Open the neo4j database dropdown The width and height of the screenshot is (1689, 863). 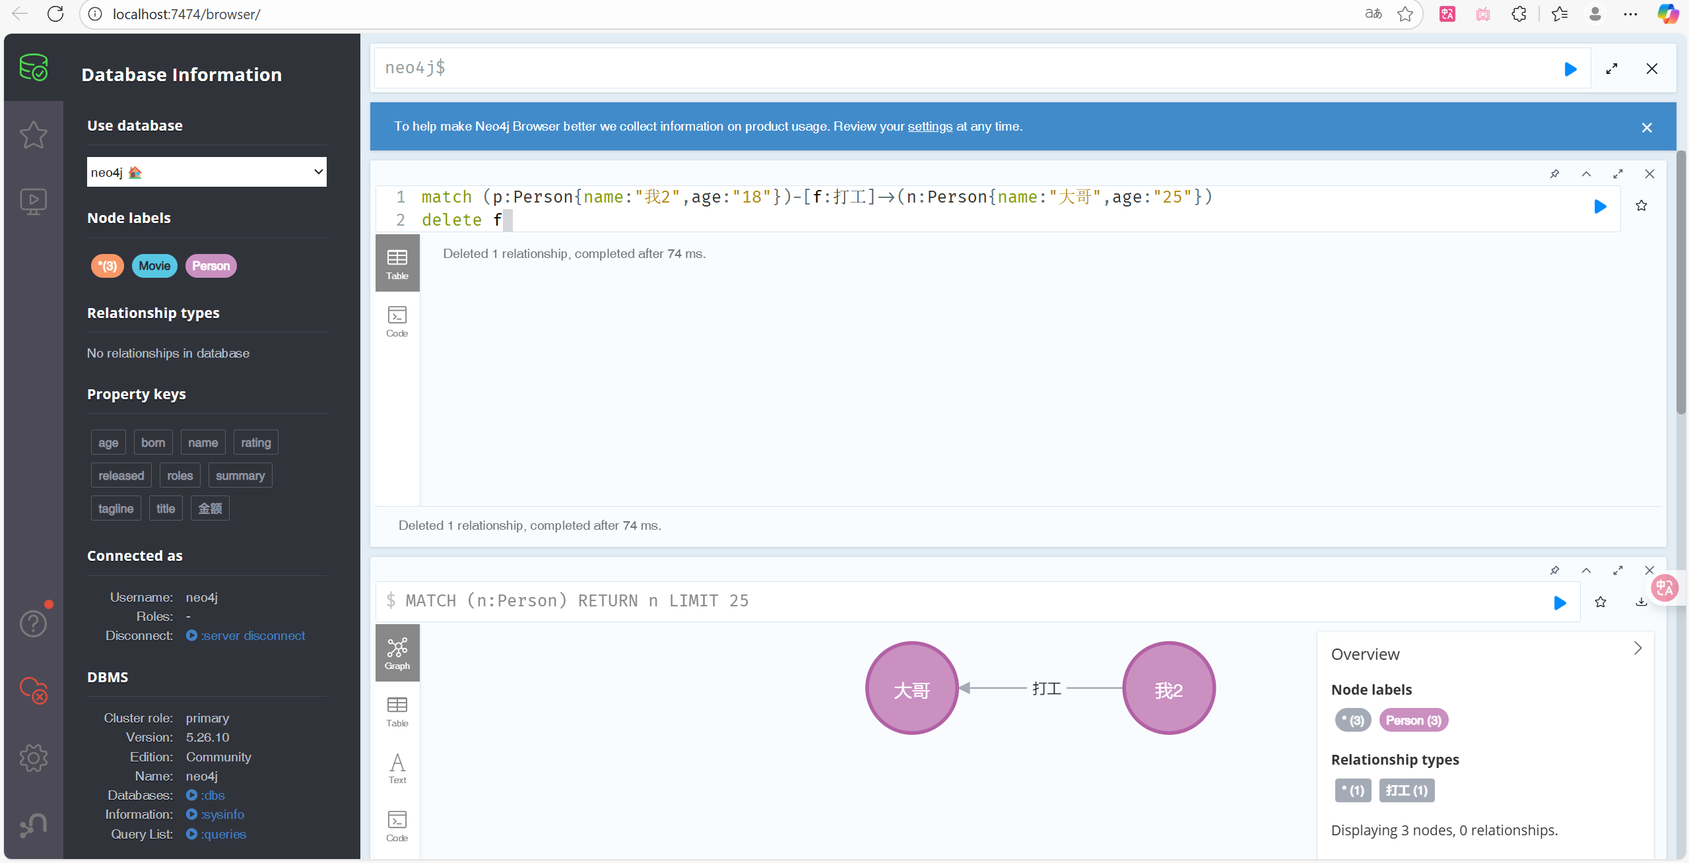[x=207, y=172]
